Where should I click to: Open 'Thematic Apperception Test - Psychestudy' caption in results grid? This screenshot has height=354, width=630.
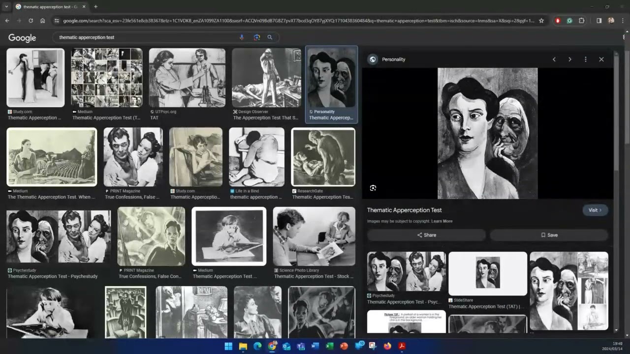pyautogui.click(x=53, y=276)
